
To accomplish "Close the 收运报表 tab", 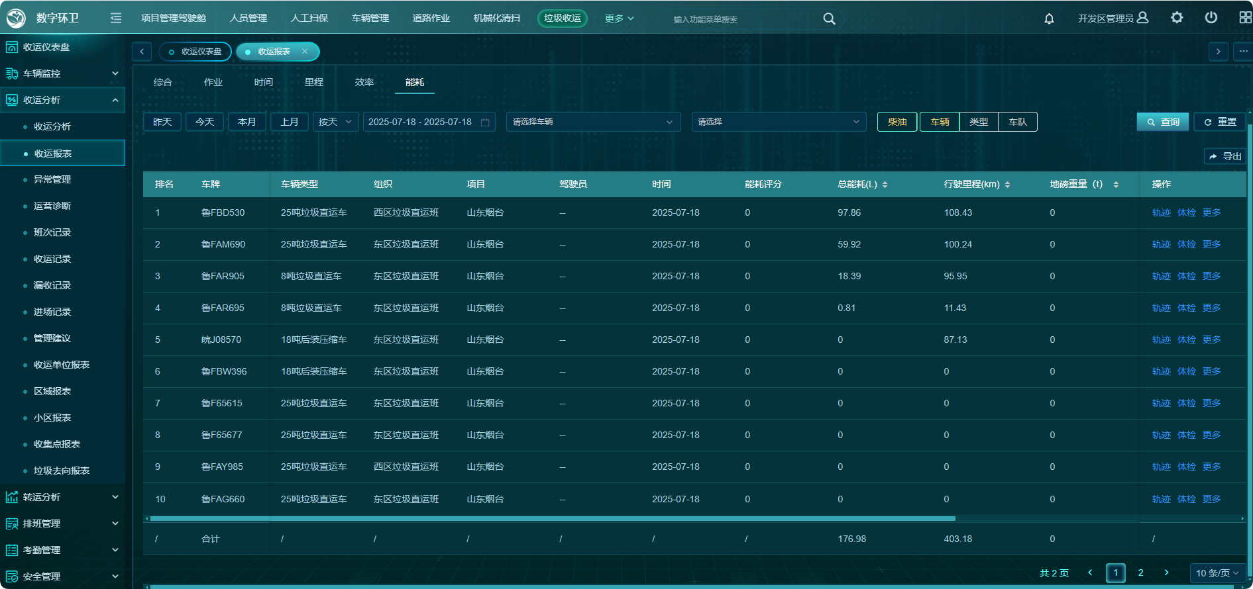I will tap(305, 52).
